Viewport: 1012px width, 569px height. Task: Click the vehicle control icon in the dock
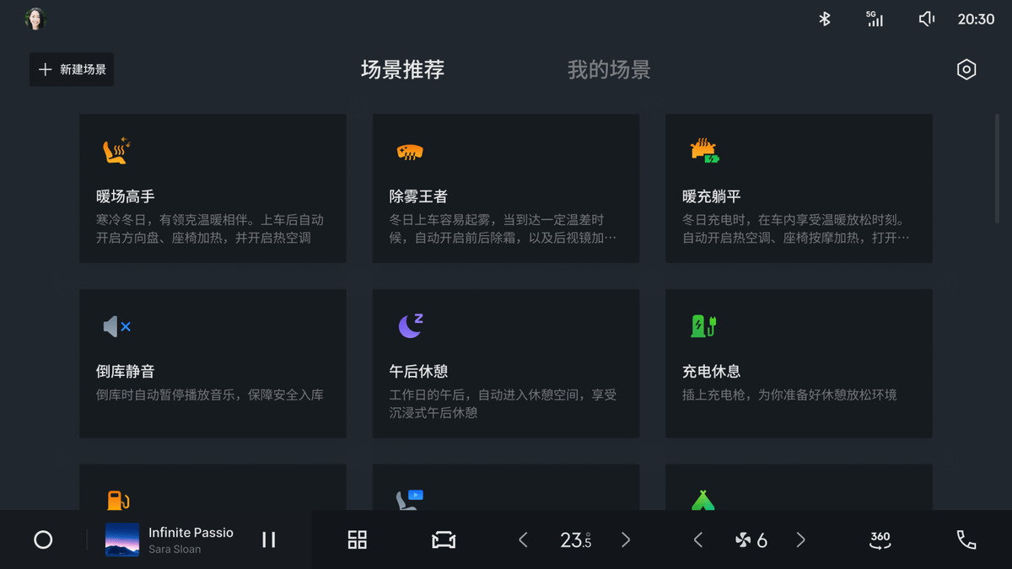[x=444, y=540]
